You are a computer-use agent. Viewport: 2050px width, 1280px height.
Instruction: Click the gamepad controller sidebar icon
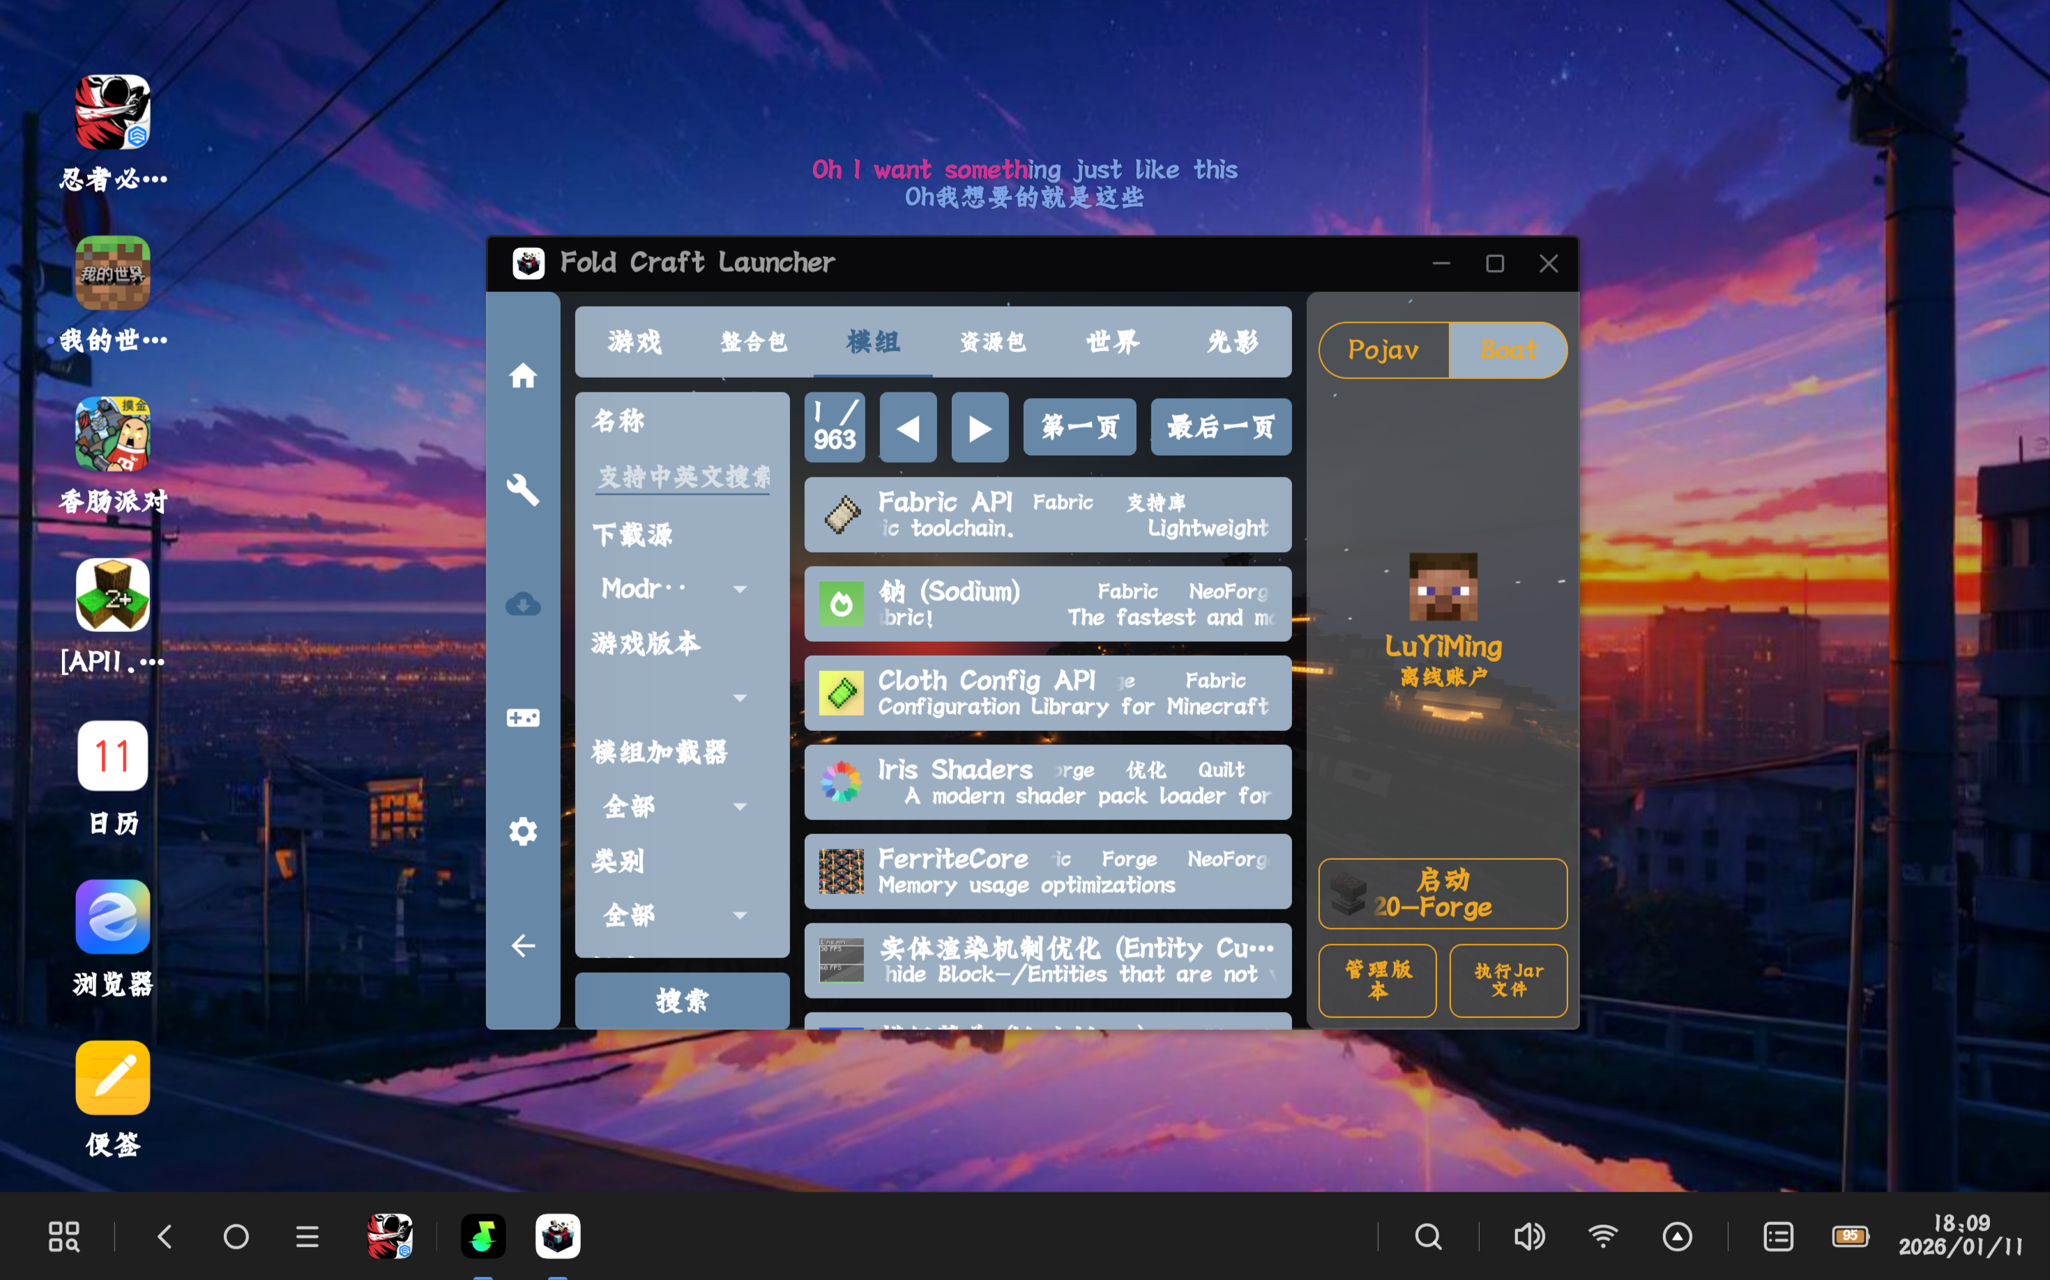tap(523, 718)
